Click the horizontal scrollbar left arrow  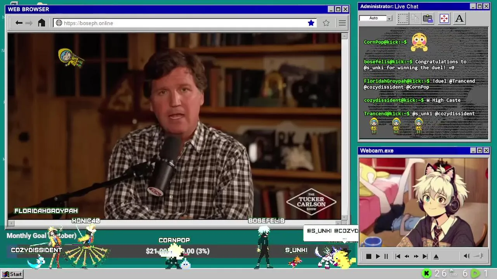(x=11, y=223)
